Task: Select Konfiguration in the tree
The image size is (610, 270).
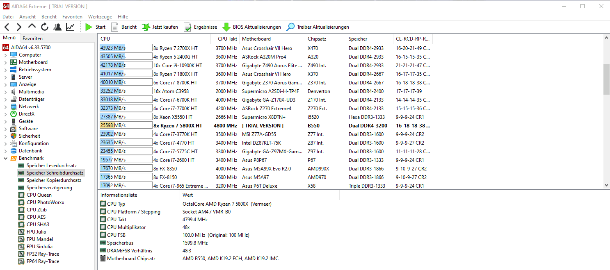Action: tap(34, 143)
